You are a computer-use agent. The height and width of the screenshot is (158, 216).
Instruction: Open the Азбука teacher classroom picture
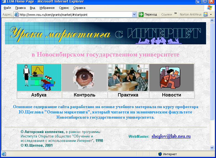pos(39,78)
